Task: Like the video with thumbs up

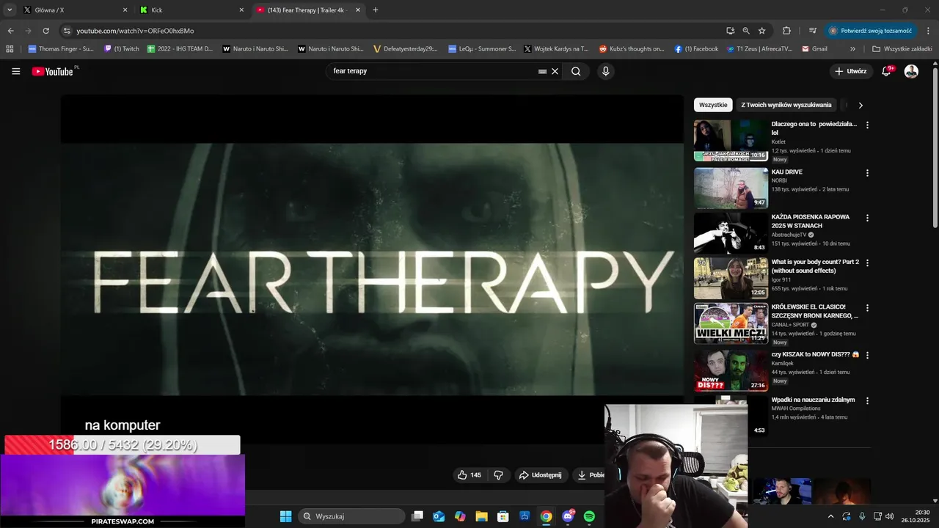Action: (469, 475)
